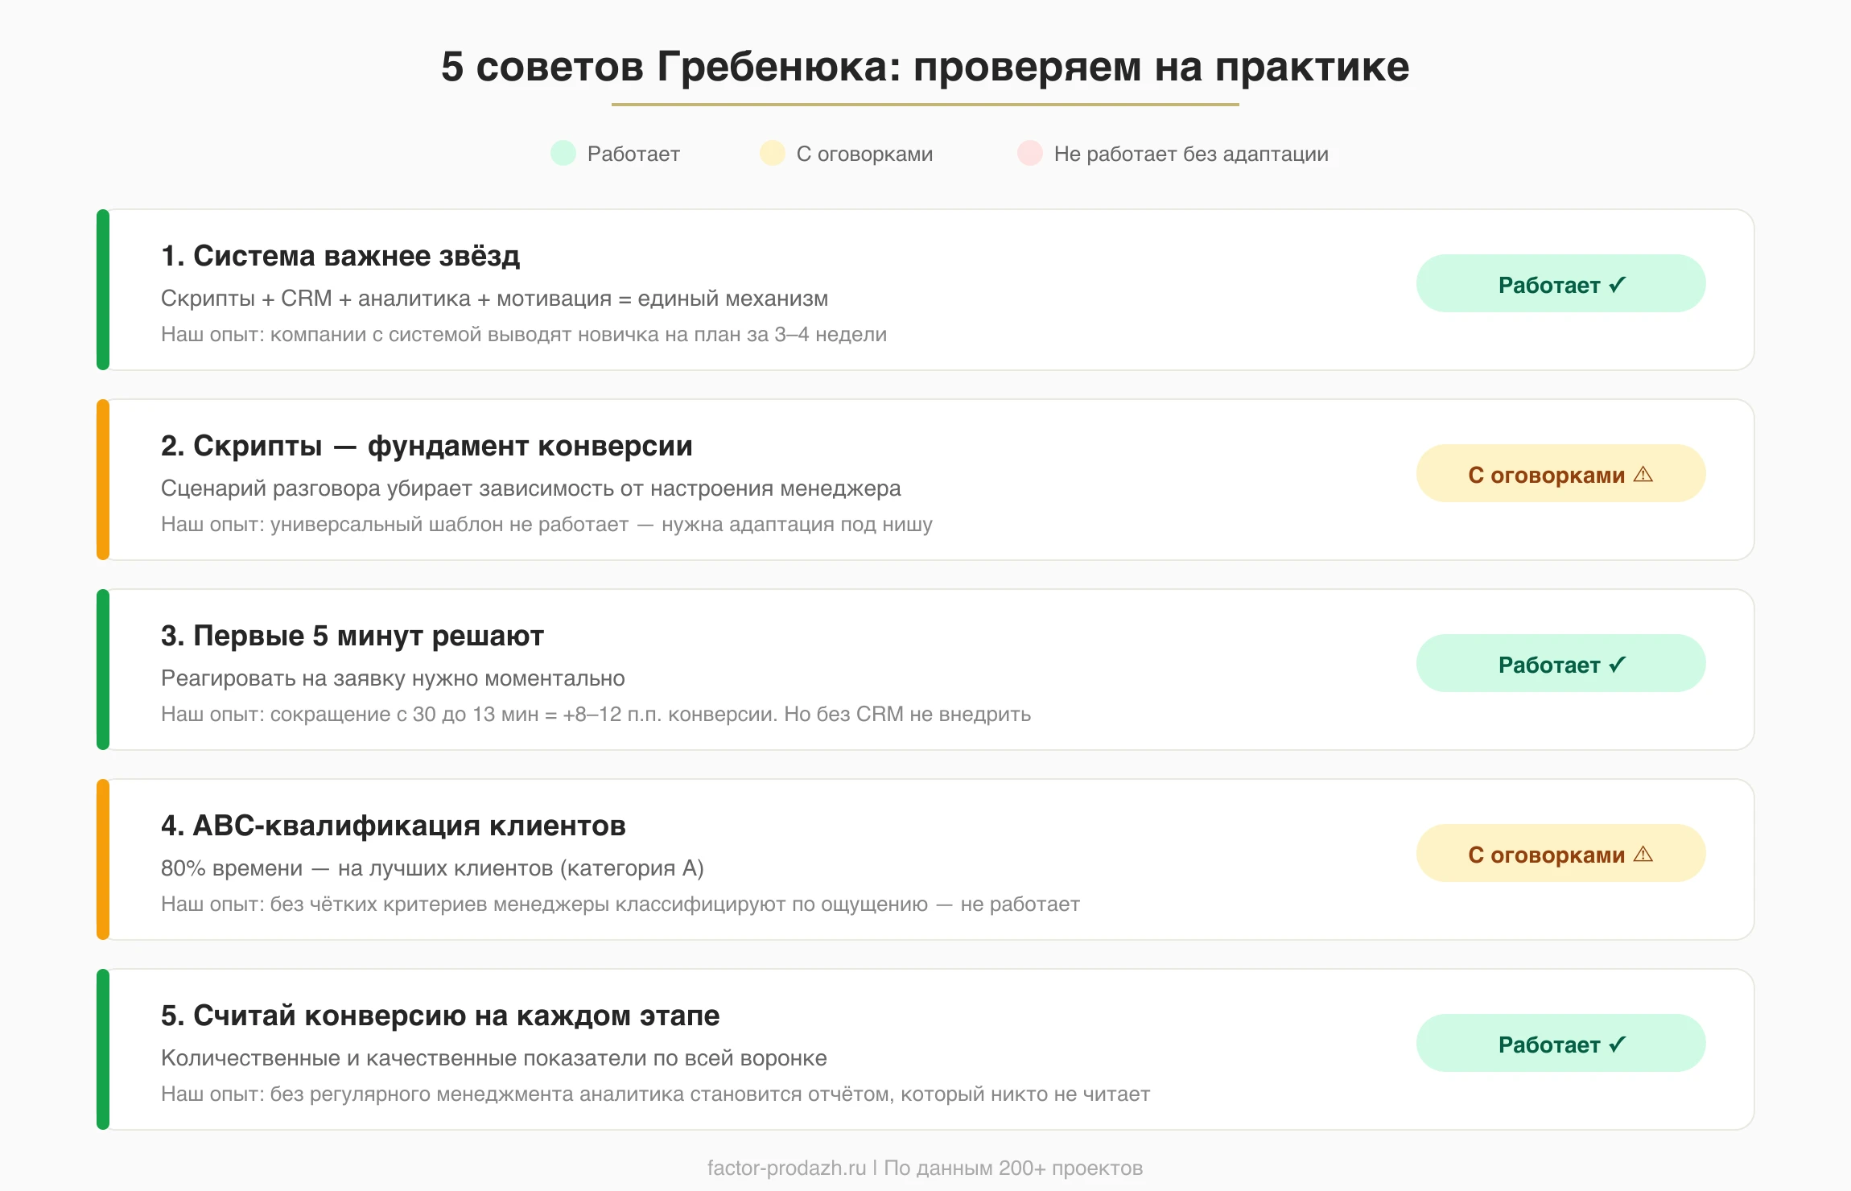Image resolution: width=1851 pixels, height=1191 pixels.
Task: Click the yellow 'С оговорками' legend dot
Action: [x=773, y=153]
